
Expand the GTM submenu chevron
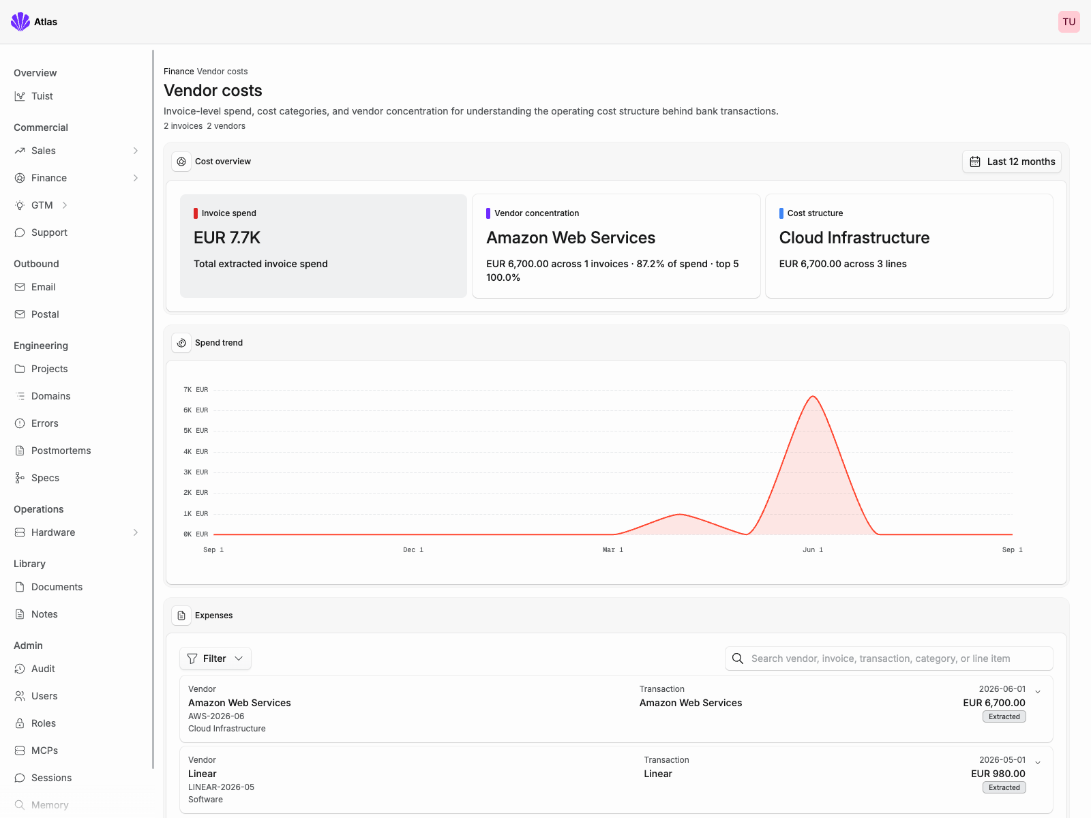coord(65,205)
